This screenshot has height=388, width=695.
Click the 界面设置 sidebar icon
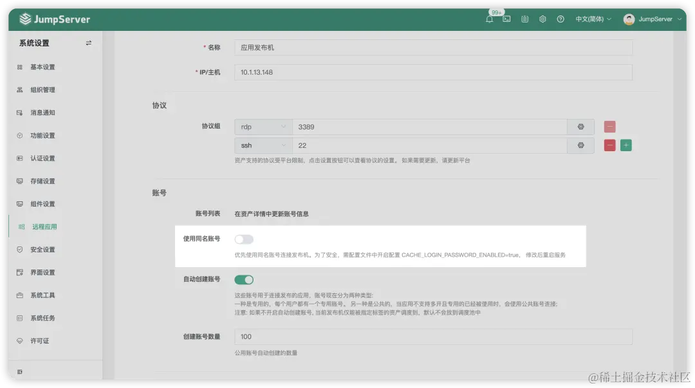point(19,272)
